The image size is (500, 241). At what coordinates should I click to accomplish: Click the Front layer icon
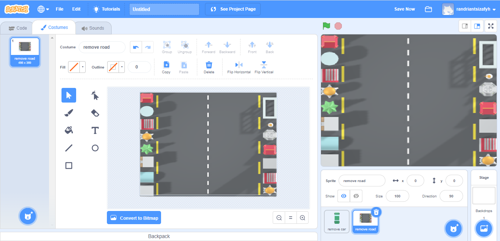click(252, 47)
